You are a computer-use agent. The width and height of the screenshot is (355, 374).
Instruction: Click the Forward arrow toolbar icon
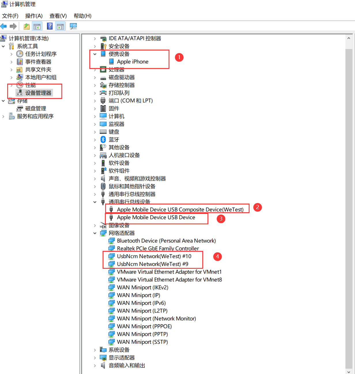coord(13,27)
